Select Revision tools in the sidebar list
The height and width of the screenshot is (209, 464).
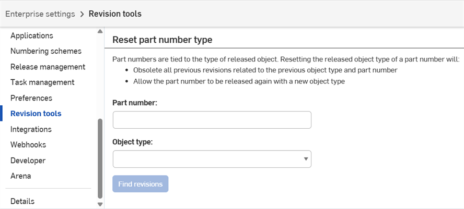[x=36, y=114]
